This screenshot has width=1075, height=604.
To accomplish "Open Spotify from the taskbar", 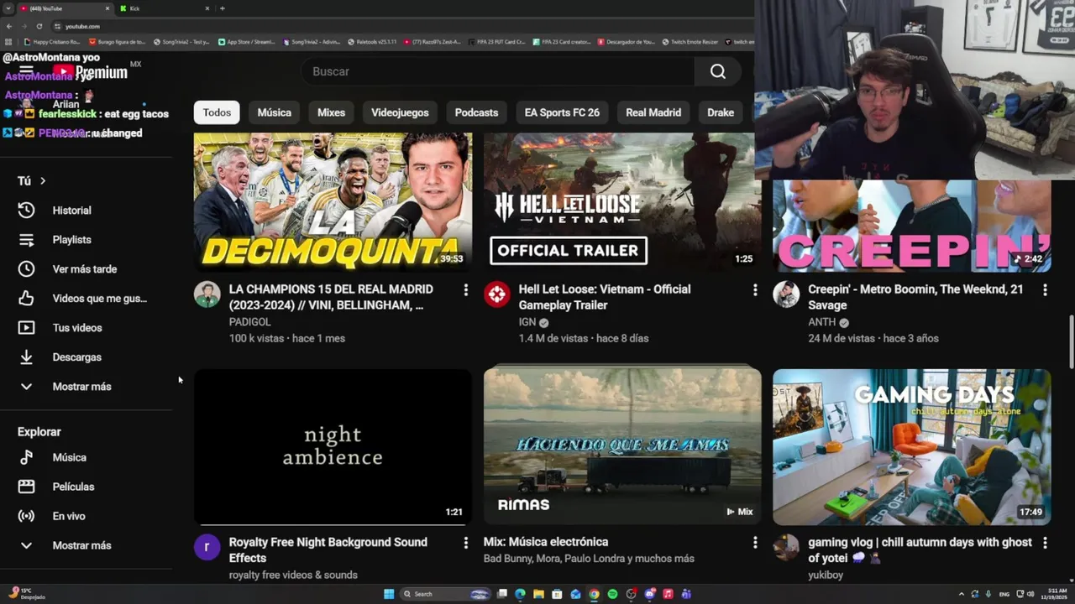I will tap(612, 594).
